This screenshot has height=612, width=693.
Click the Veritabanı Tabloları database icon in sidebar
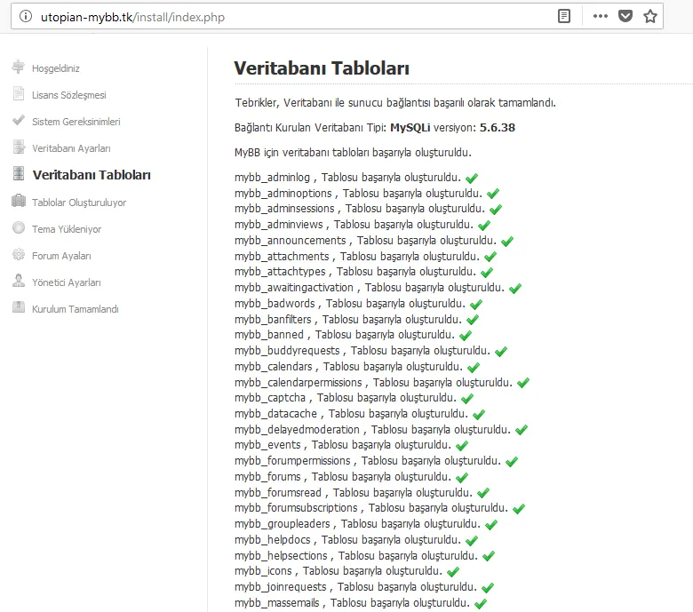tap(19, 173)
